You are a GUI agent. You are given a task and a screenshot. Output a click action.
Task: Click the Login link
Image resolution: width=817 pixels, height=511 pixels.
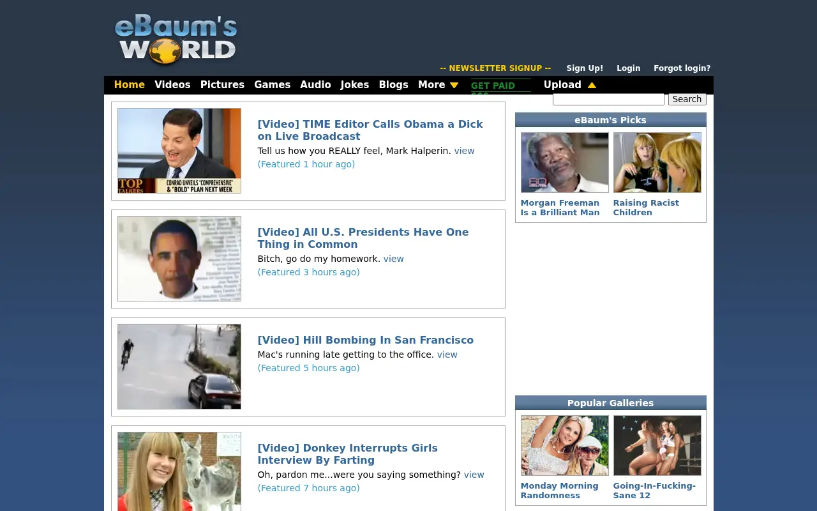coord(628,68)
